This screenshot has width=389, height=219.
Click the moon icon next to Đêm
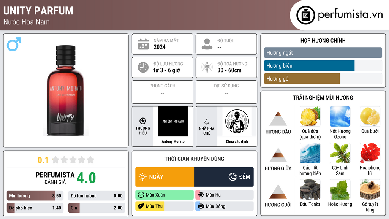point(232,177)
